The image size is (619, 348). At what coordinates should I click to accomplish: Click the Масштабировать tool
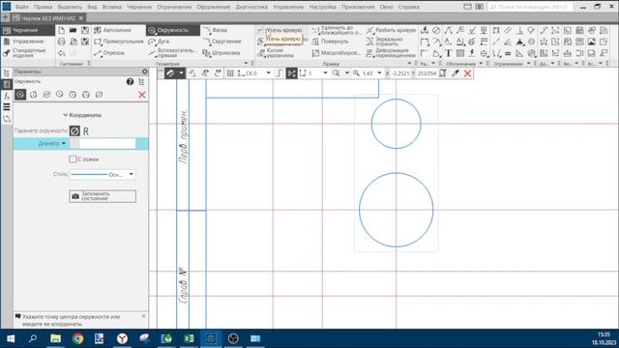[336, 53]
